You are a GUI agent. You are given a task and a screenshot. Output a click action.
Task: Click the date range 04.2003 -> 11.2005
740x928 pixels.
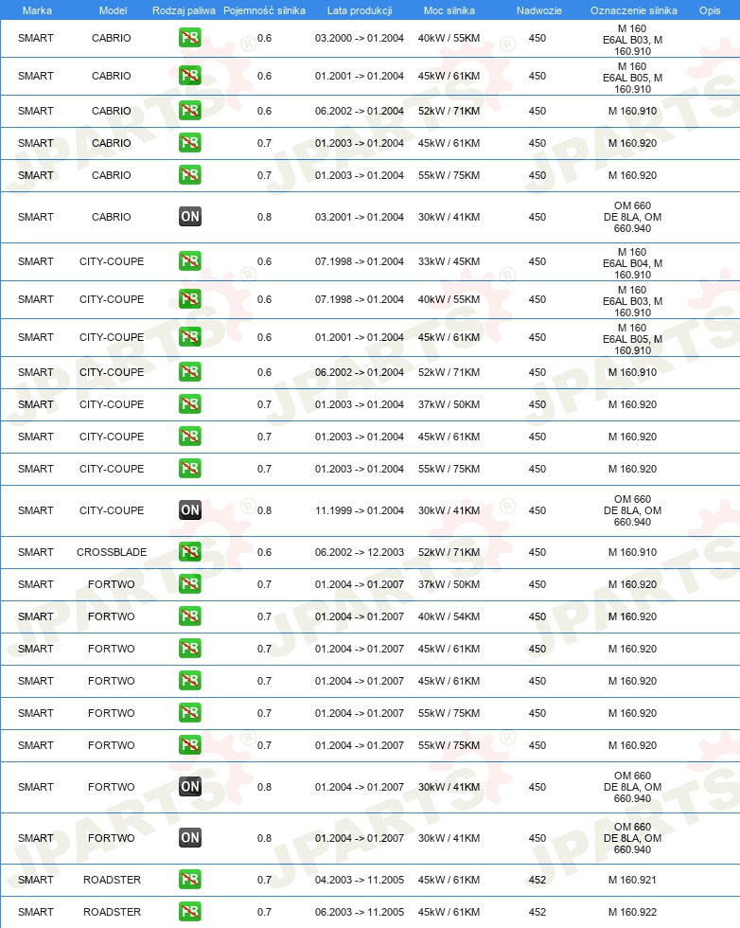click(360, 880)
